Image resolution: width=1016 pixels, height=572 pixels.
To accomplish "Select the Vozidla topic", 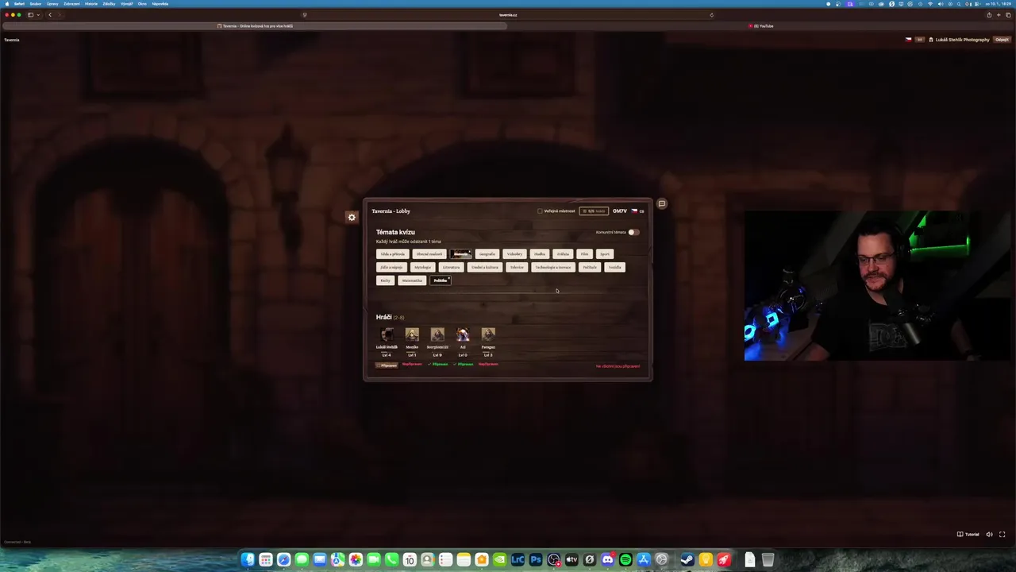I will (x=615, y=268).
